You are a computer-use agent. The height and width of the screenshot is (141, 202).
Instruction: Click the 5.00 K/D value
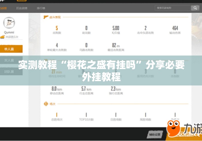[116, 28]
